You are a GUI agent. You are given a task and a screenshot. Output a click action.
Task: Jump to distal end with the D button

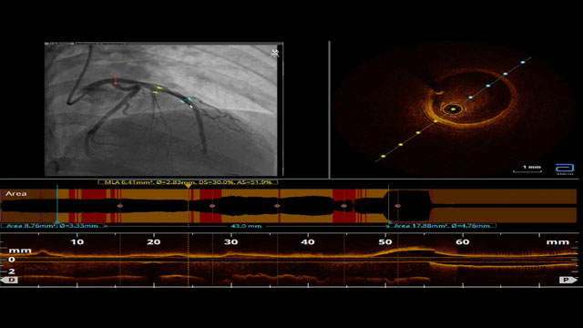tap(9, 280)
